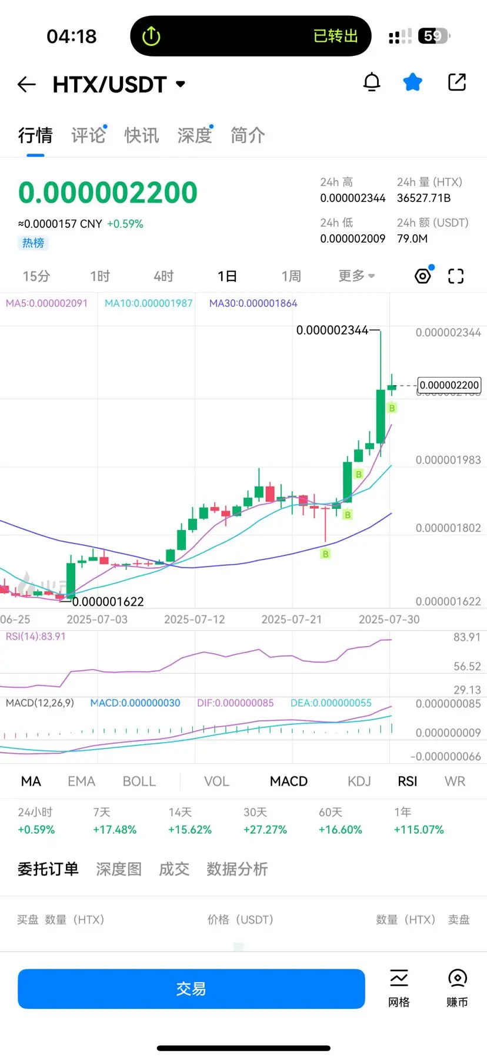Toggle the VOL sub-indicator
The image size is (487, 1060).
pos(216,781)
